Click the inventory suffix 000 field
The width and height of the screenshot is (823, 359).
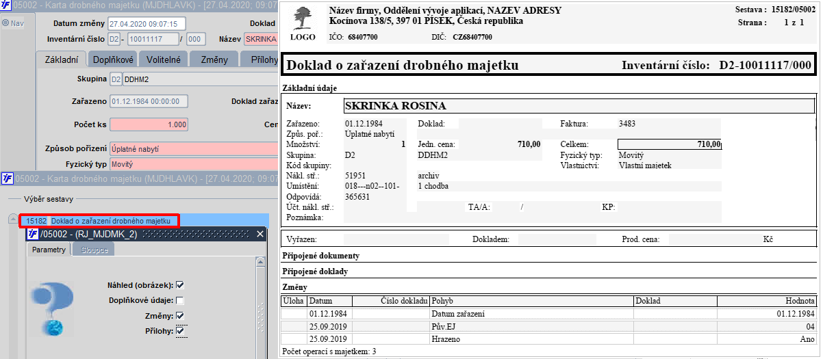(196, 39)
